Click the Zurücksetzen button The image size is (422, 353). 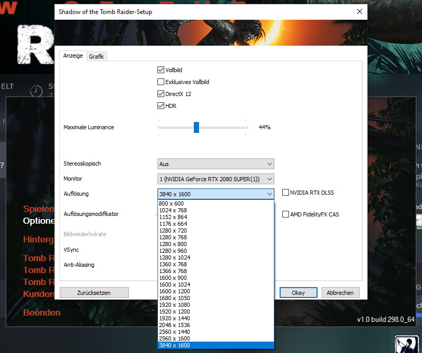(x=94, y=292)
